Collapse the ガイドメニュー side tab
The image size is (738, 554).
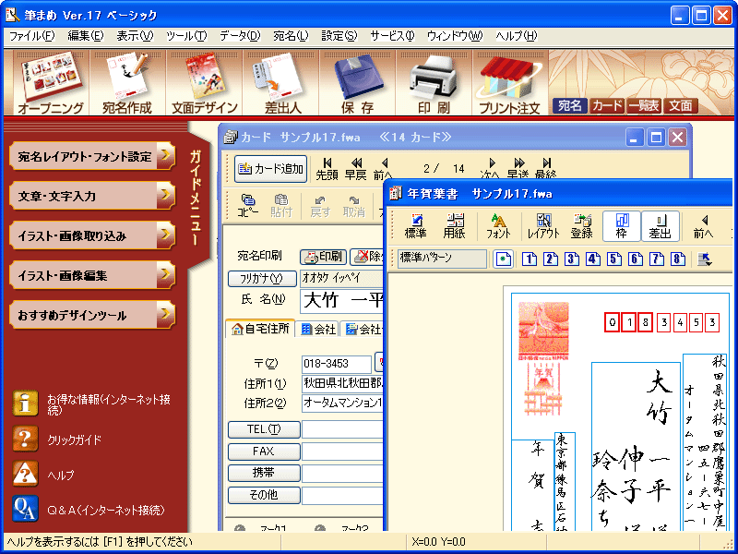(x=198, y=198)
